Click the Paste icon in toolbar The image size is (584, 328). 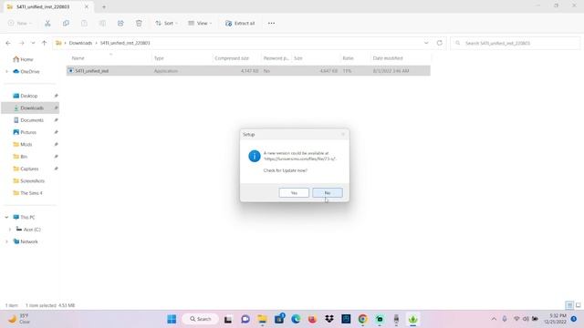pyautogui.click(x=84, y=23)
